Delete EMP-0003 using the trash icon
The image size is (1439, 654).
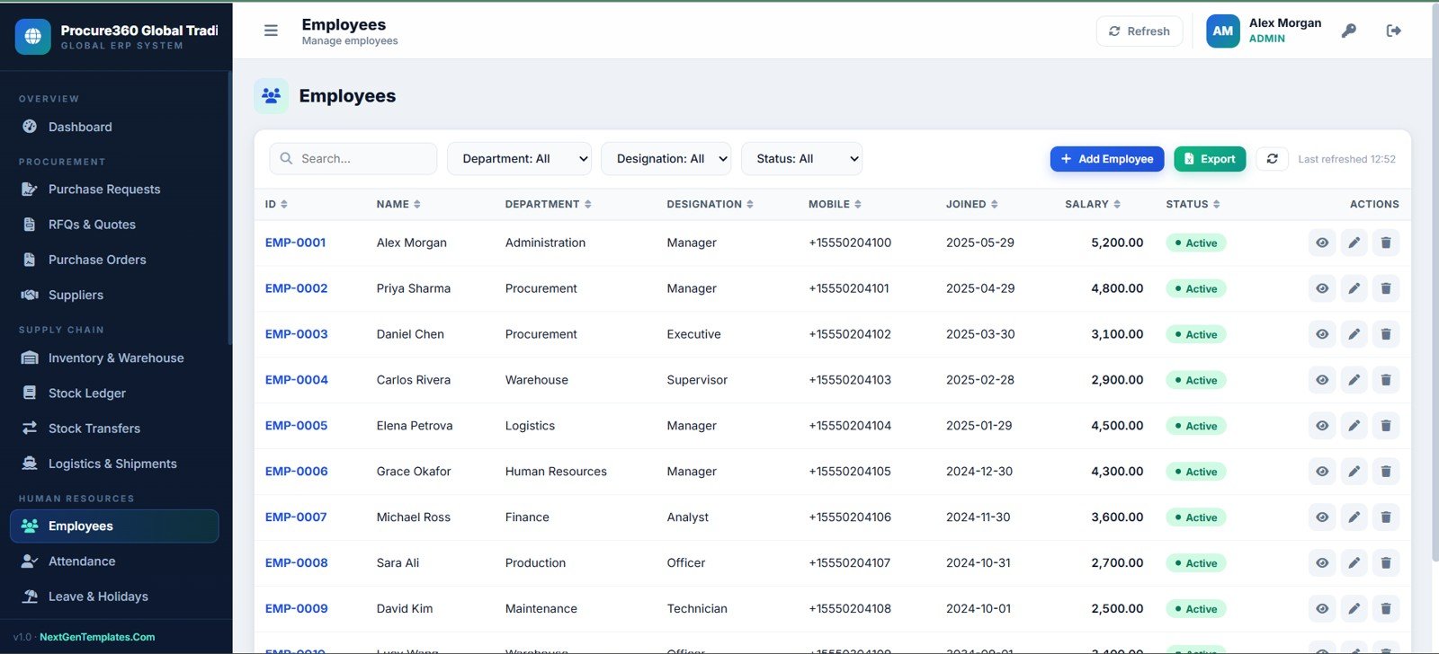click(x=1386, y=334)
